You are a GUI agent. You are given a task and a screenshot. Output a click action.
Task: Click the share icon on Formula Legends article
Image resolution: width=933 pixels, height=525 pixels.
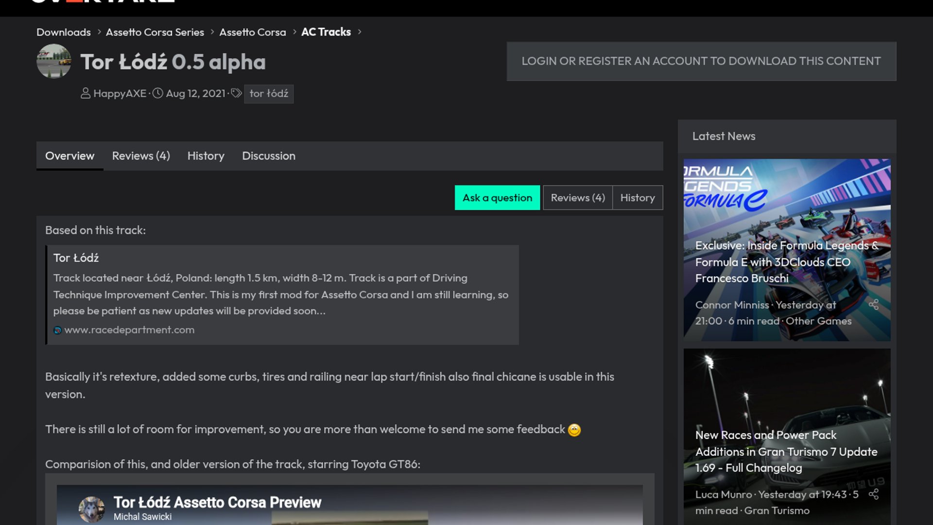pyautogui.click(x=873, y=305)
